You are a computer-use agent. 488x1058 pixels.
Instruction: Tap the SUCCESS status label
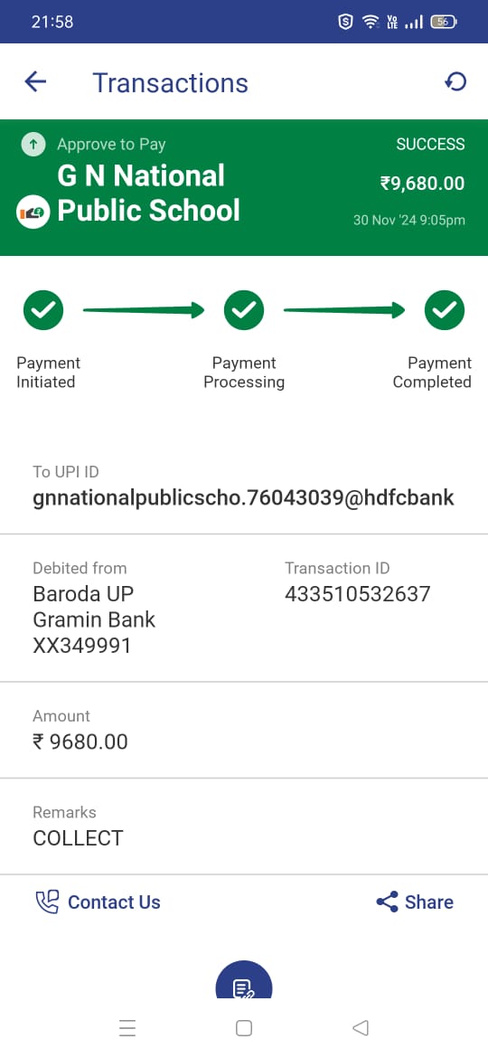tap(431, 145)
